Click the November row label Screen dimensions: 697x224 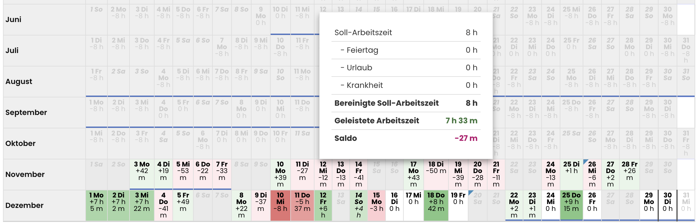[25, 174]
